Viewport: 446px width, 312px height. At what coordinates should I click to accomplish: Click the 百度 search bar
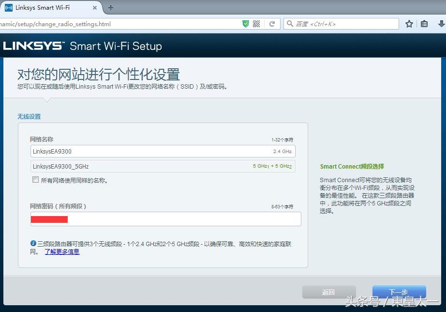[x=339, y=23]
